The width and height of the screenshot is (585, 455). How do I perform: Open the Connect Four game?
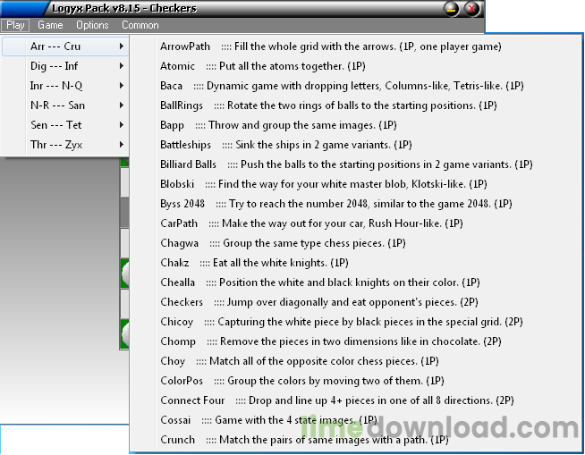(x=356, y=400)
